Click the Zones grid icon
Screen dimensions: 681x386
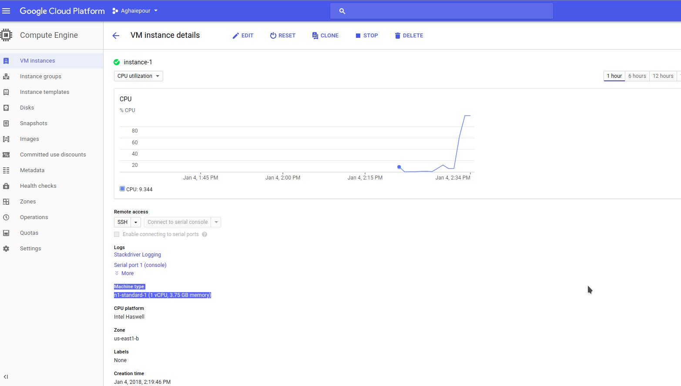[6, 202]
